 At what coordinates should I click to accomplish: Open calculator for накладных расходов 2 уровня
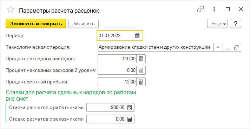tap(141, 70)
